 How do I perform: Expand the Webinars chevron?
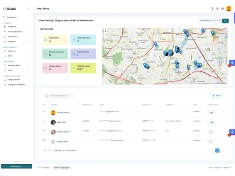(30, 51)
